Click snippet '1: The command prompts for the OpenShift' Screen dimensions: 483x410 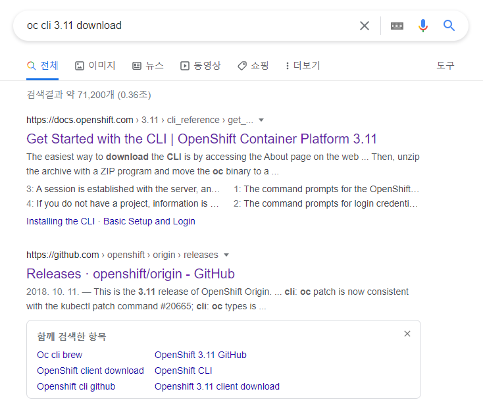(326, 189)
